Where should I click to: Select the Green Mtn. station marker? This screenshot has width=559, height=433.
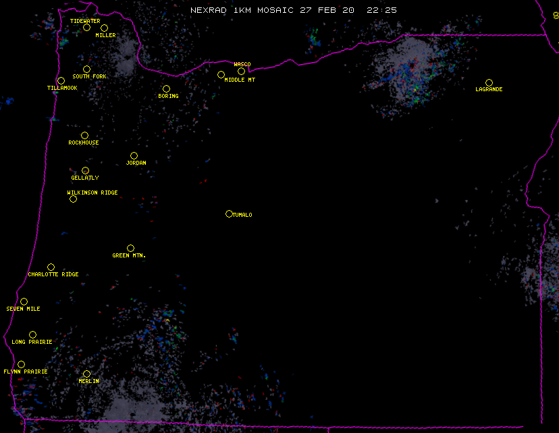coord(130,248)
